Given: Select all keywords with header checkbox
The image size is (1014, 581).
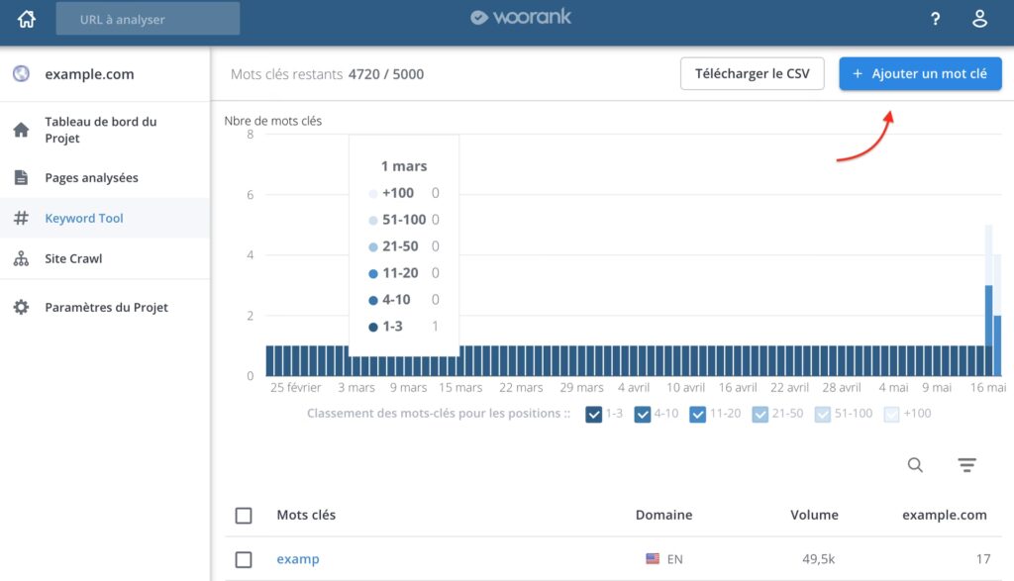Looking at the screenshot, I should click(244, 515).
